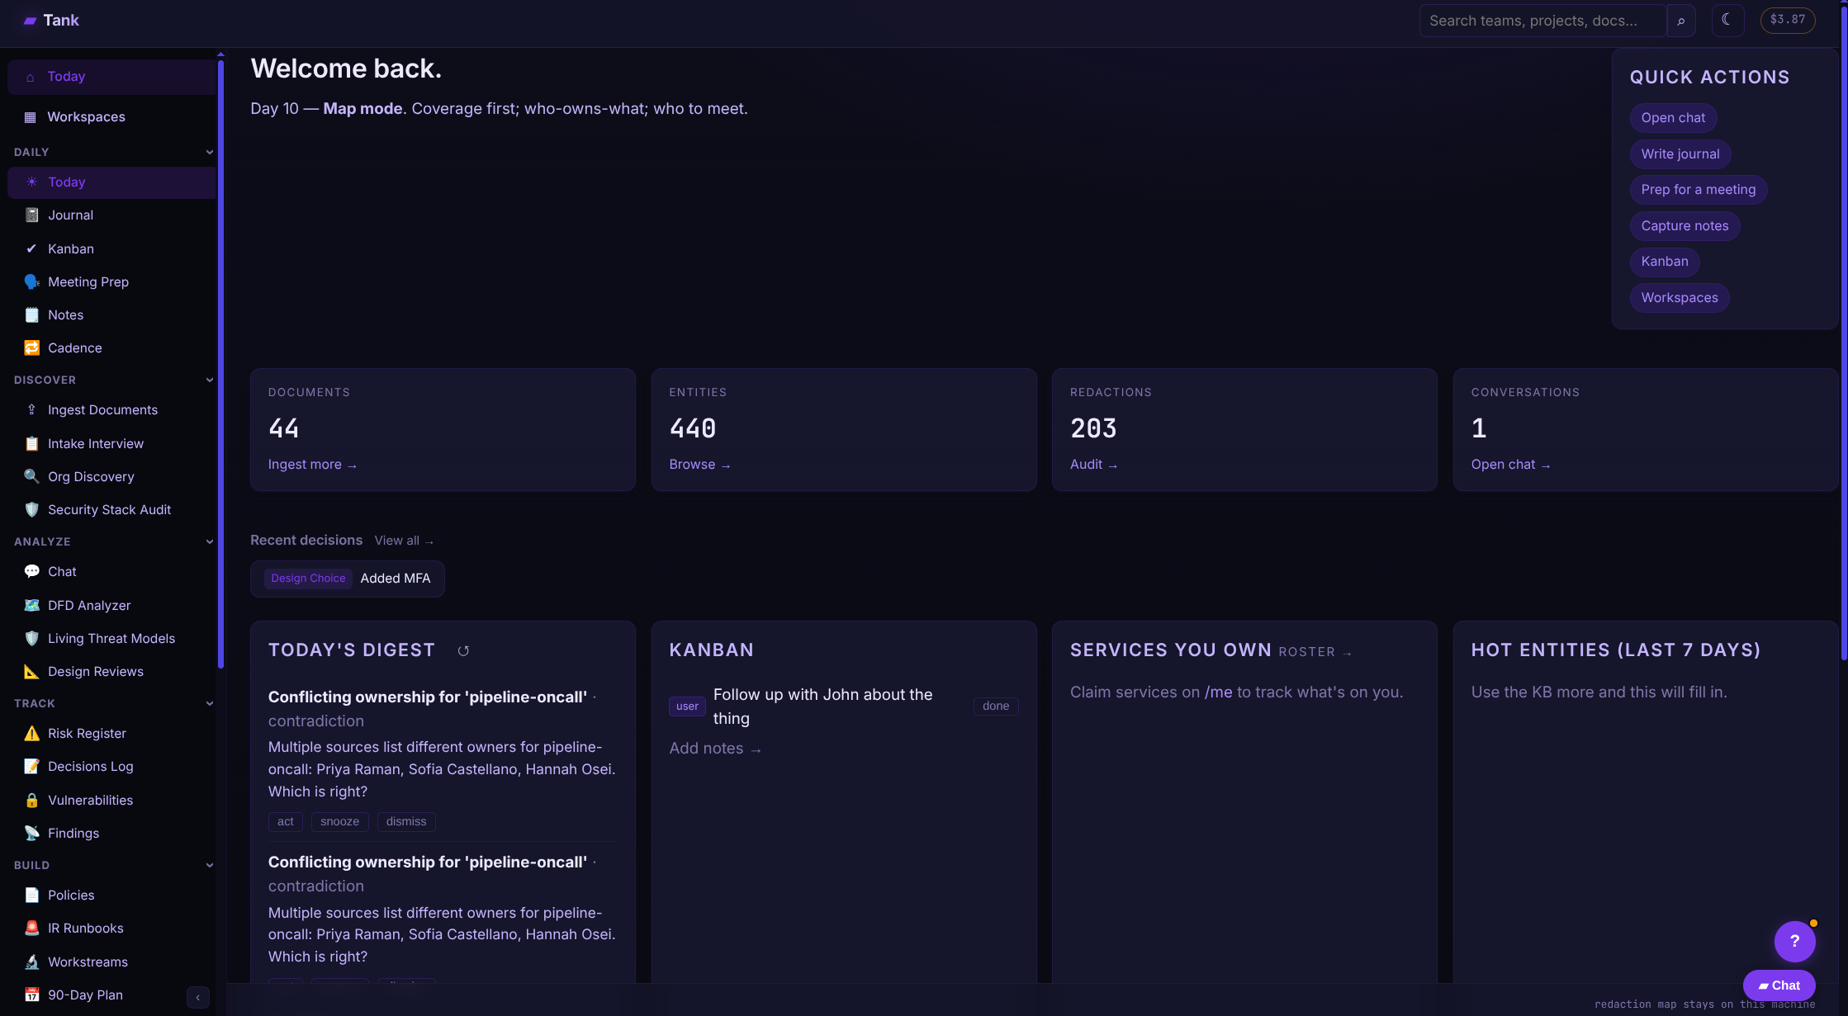Screen dimensions: 1848x1016
Task: Open Decisions Log memo icon
Action: pyautogui.click(x=31, y=767)
